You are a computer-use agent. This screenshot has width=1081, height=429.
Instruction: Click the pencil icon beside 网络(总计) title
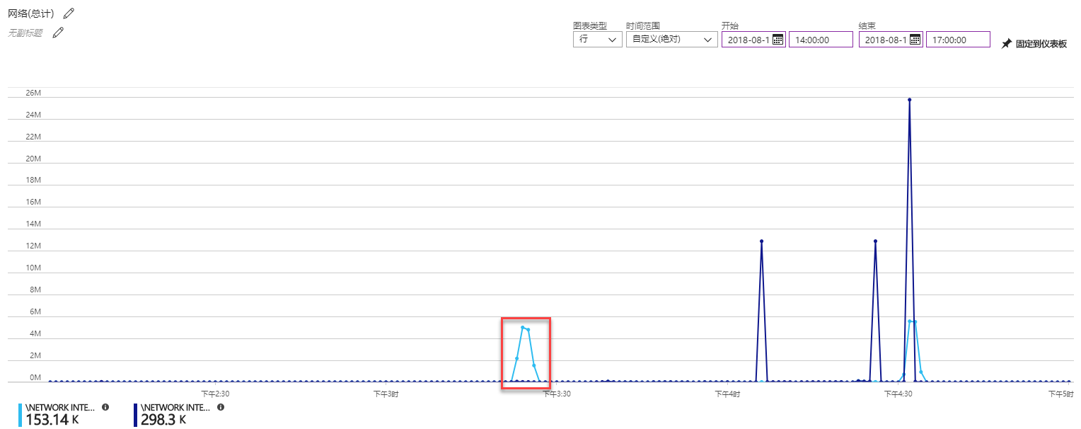(68, 13)
